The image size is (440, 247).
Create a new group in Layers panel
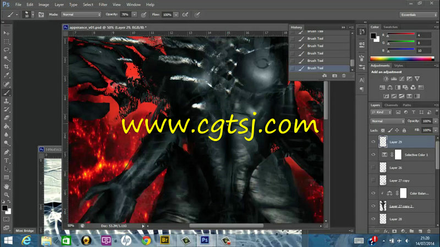411,231
